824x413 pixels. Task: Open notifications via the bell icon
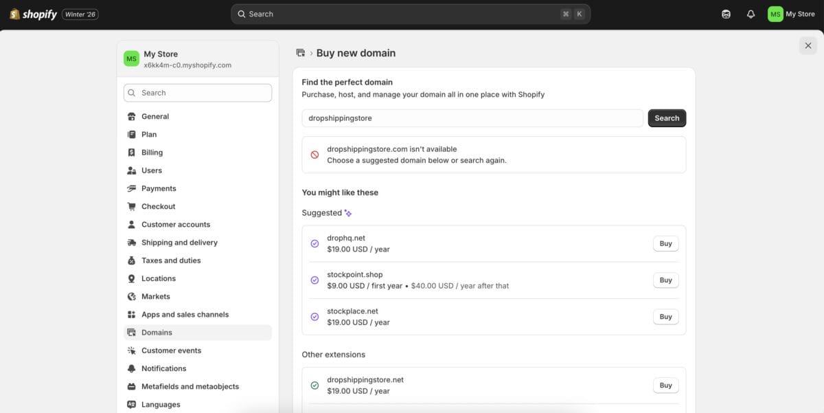751,13
